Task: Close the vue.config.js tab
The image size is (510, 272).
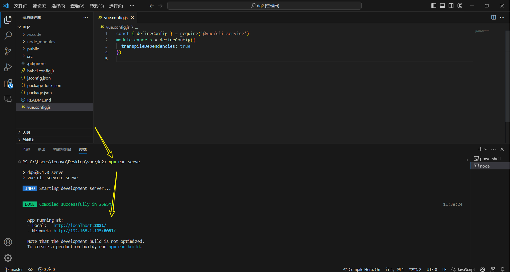Action: (x=132, y=17)
